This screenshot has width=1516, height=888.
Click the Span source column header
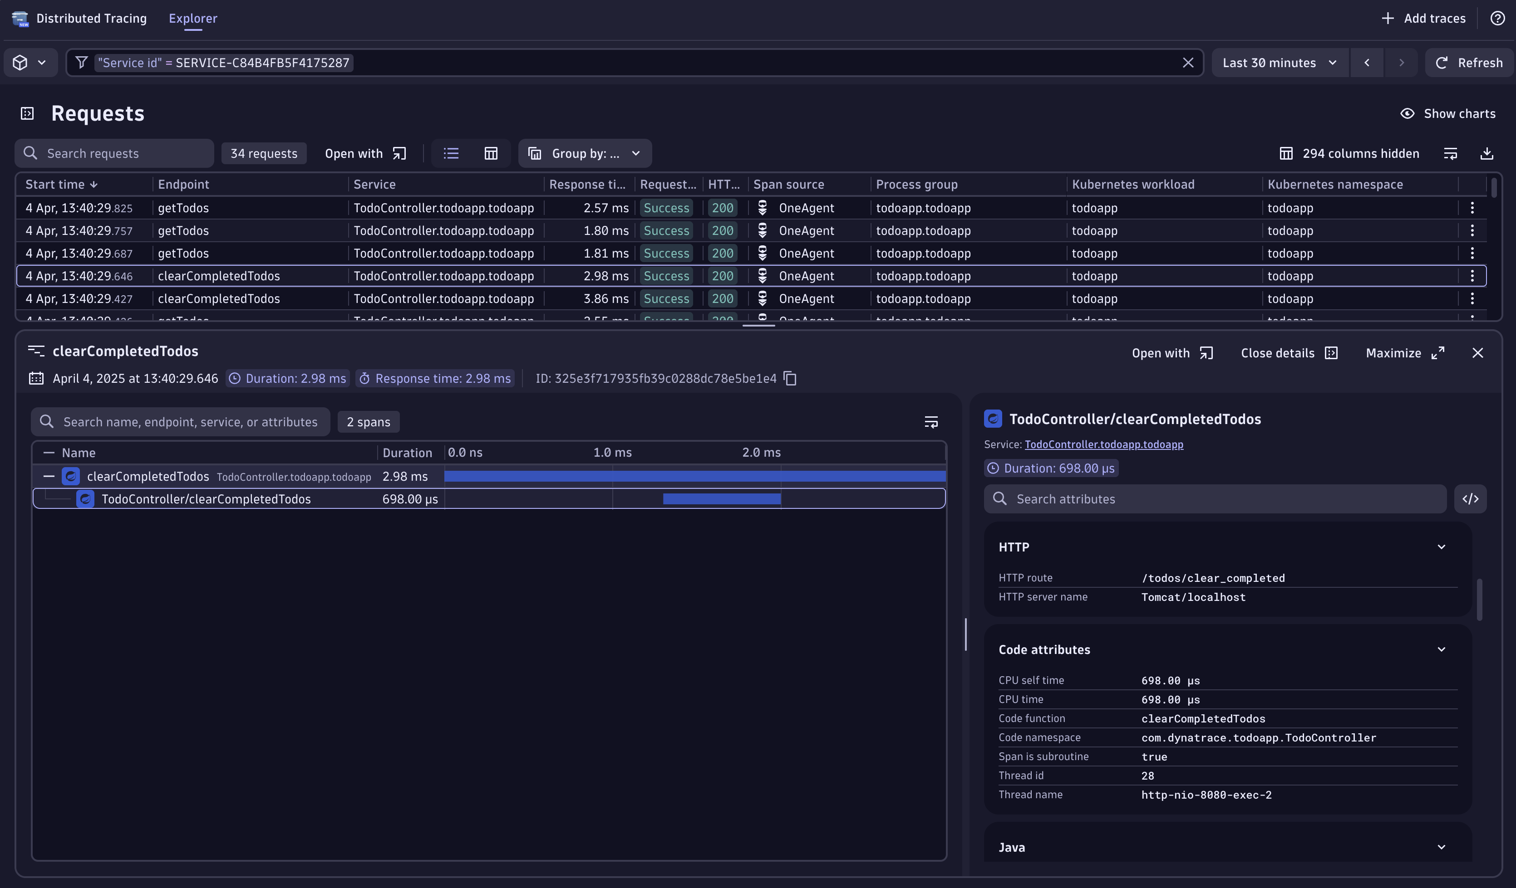pos(789,185)
